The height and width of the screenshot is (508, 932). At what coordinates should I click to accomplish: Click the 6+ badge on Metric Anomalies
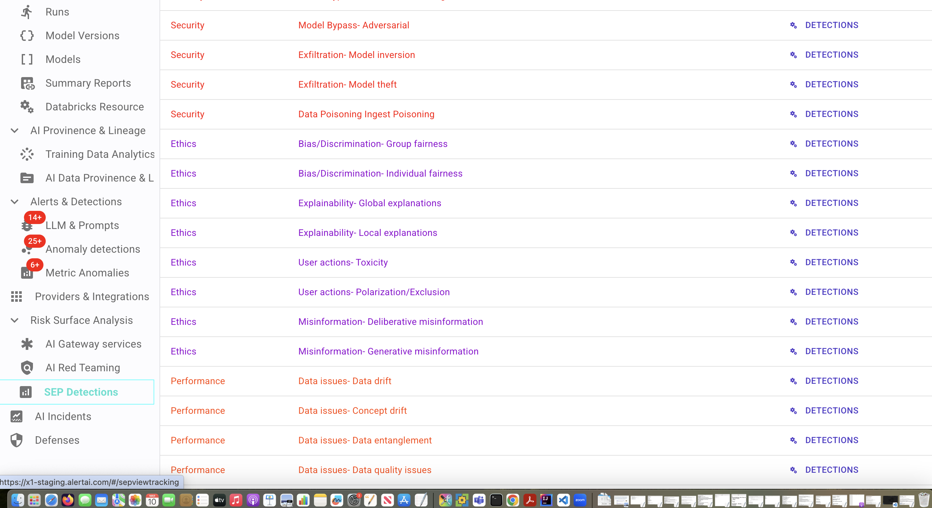35,265
